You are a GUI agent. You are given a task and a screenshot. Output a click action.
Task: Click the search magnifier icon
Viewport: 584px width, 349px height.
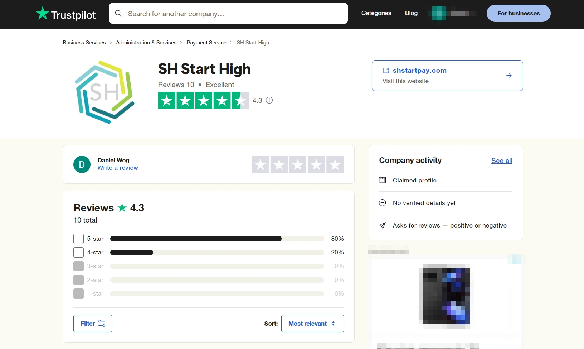click(x=118, y=14)
